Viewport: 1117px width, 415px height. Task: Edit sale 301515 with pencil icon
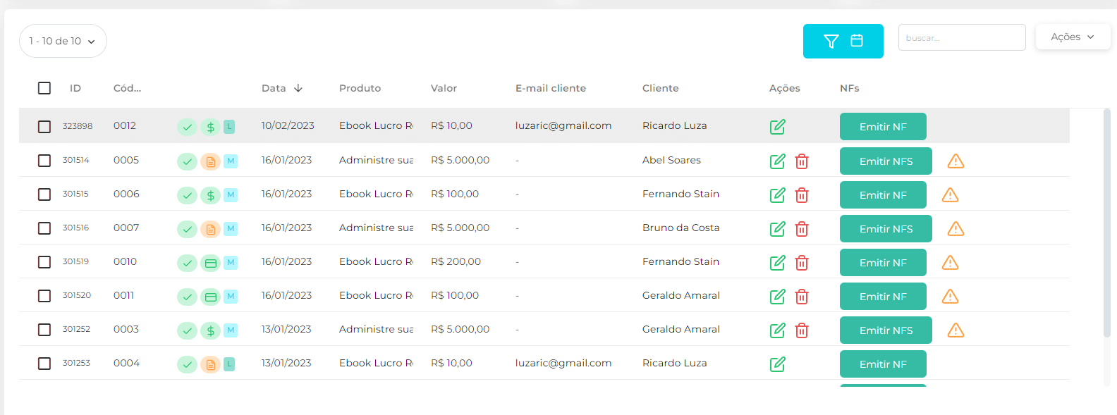[778, 195]
